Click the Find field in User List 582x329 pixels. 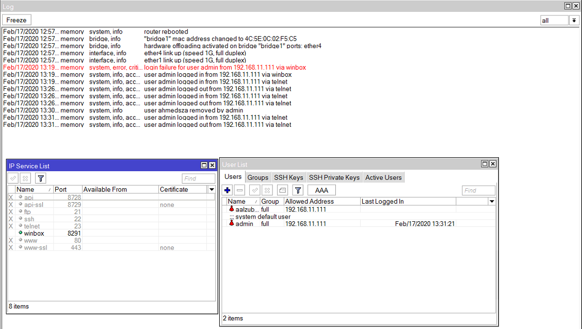point(478,190)
